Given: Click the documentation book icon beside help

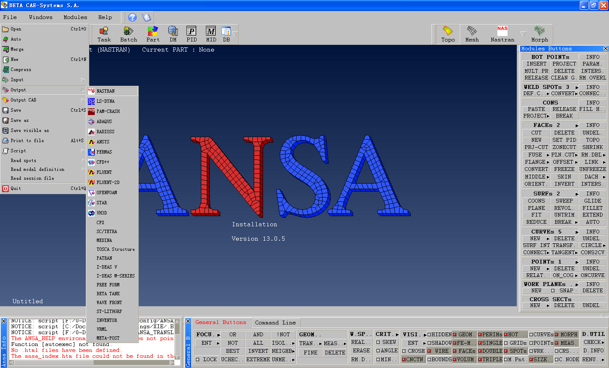Looking at the screenshot, I should [146, 17].
